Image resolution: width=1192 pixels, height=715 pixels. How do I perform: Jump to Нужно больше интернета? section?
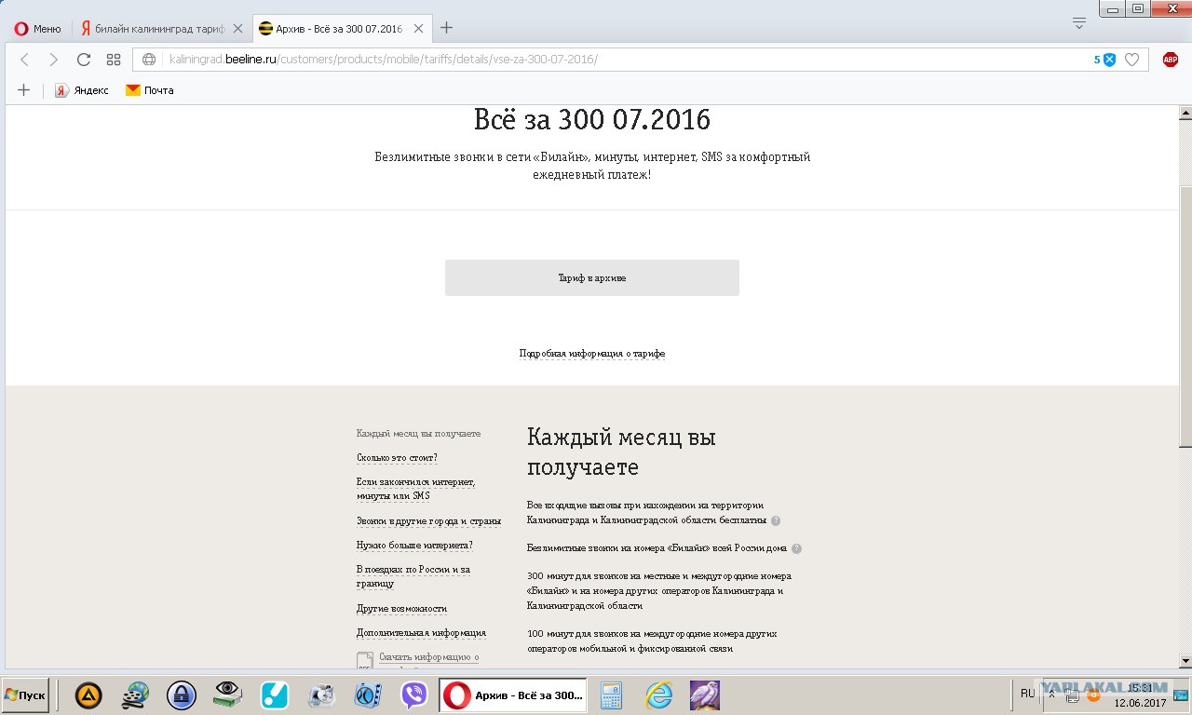pos(414,546)
